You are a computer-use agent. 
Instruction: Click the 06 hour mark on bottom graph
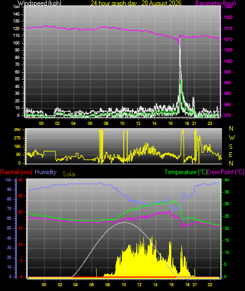(91, 285)
